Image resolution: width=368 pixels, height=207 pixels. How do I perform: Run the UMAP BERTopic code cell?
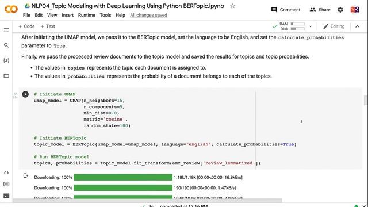click(x=25, y=94)
